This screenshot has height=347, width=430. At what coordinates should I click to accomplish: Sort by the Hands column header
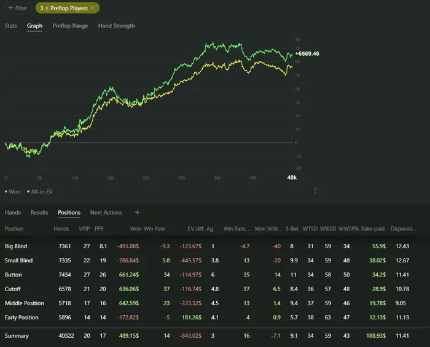61,229
